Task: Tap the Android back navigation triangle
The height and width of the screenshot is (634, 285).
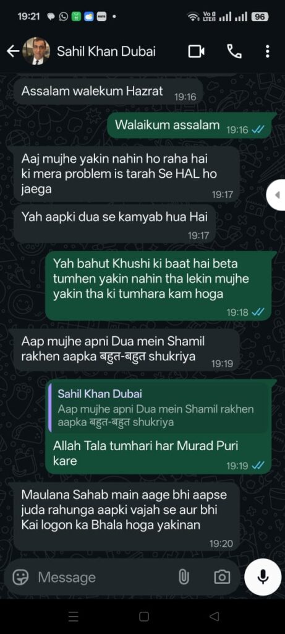Action: click(215, 616)
